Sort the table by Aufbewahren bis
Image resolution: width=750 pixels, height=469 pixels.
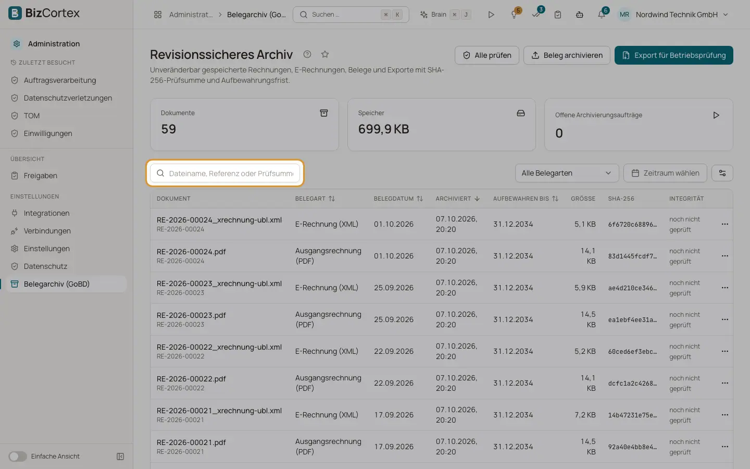(526, 199)
